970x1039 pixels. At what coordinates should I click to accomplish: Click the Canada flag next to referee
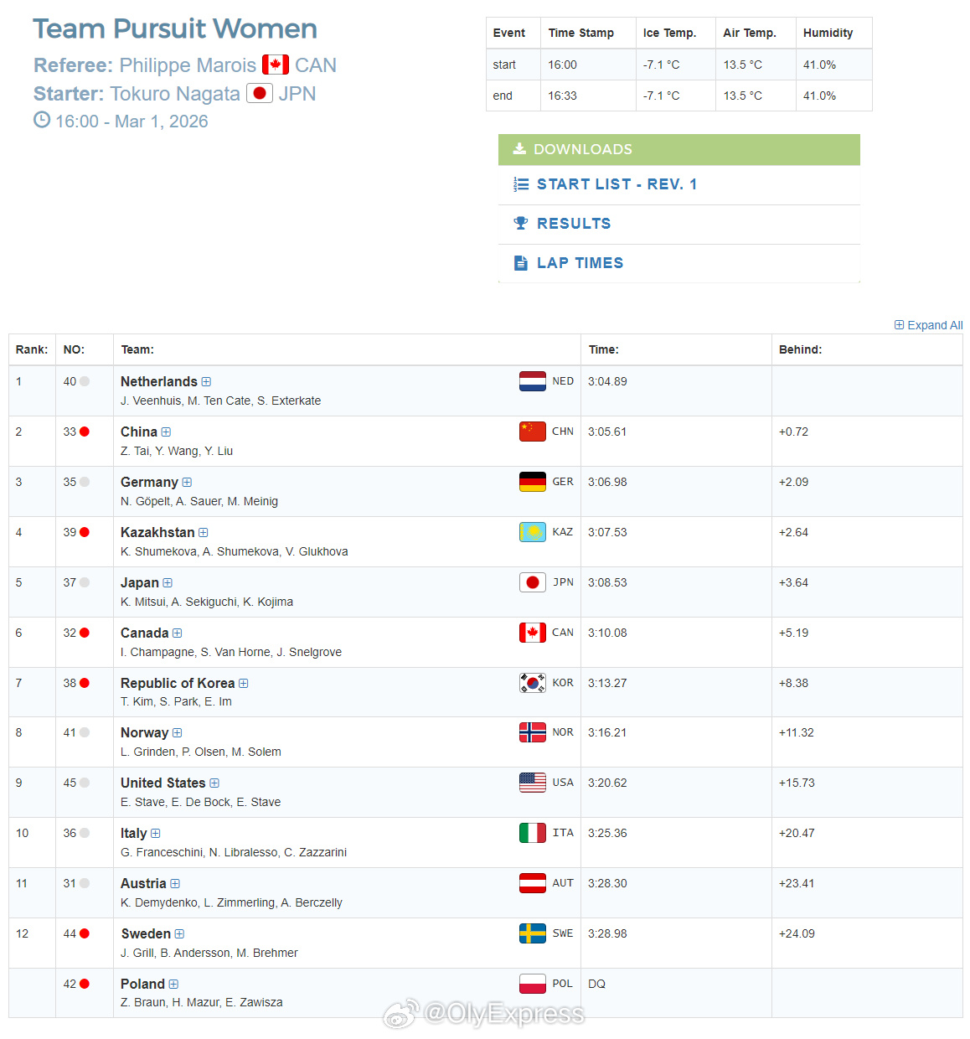click(276, 65)
